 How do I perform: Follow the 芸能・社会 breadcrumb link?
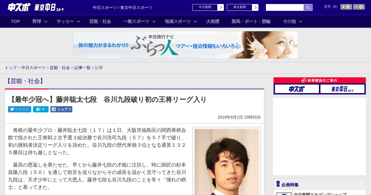point(60,67)
